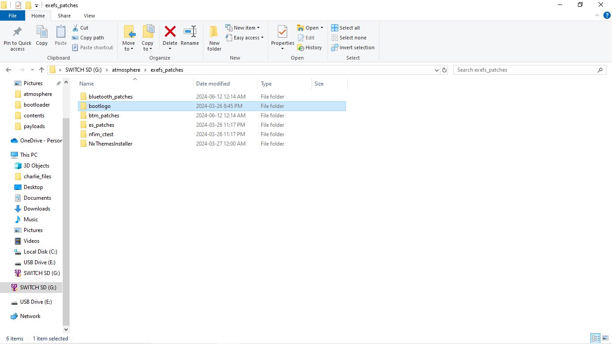Click the Copy ribbon icon
This screenshot has width=612, height=344.
[42, 32]
